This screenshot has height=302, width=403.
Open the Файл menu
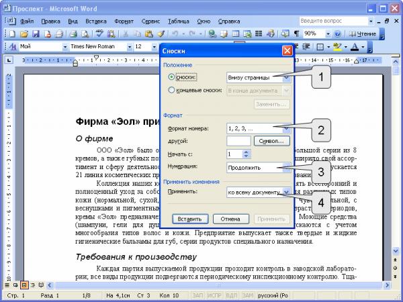coord(27,21)
